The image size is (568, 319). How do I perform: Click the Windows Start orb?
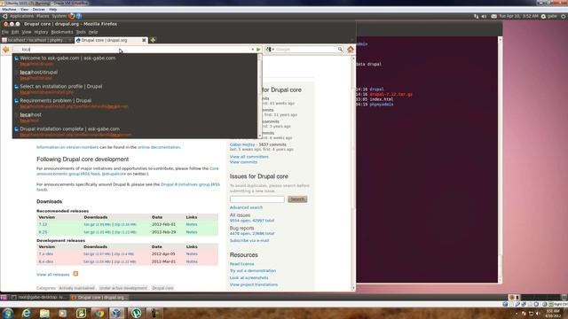8,313
